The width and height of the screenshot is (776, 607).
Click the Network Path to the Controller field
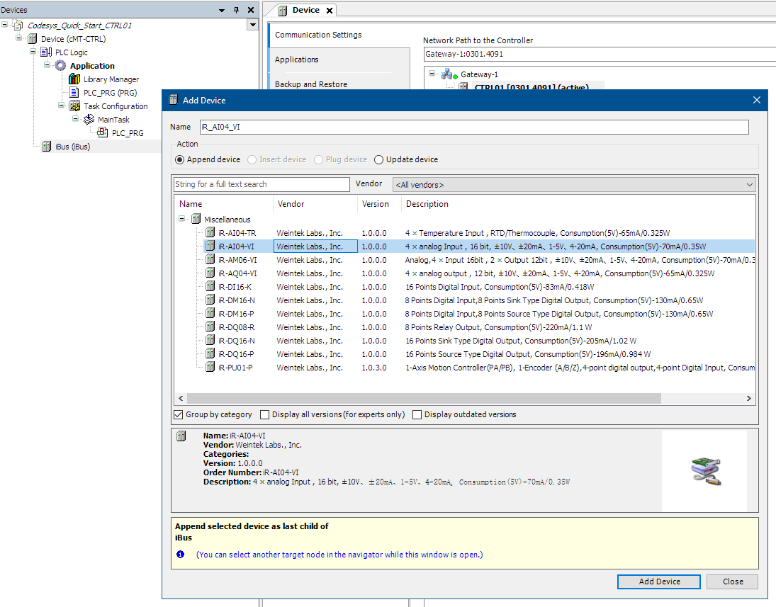600,54
